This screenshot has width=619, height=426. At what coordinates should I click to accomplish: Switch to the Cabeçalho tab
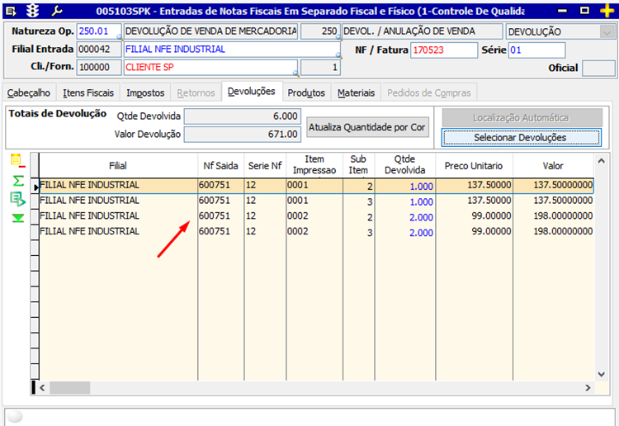pyautogui.click(x=29, y=93)
